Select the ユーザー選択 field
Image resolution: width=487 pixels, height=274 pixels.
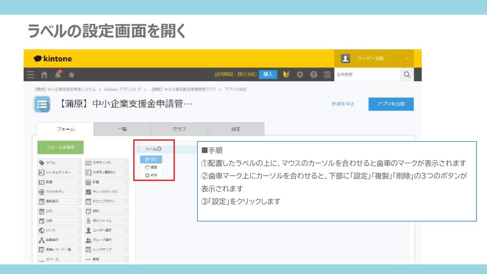(107, 230)
